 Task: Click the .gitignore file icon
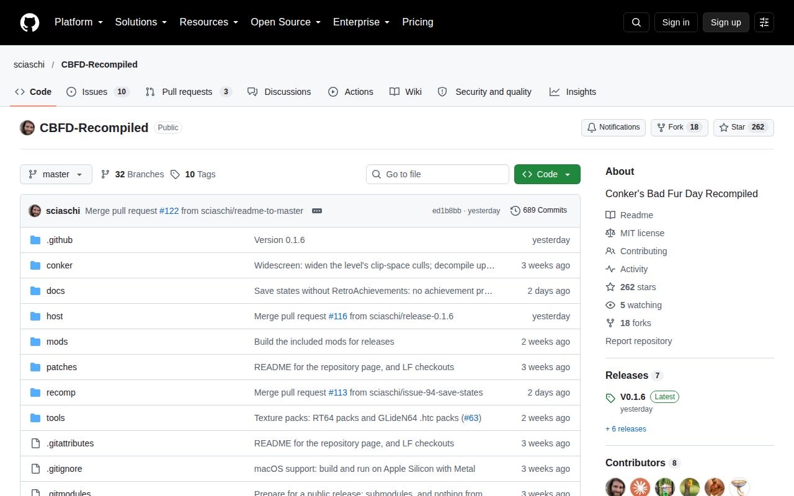pos(35,469)
